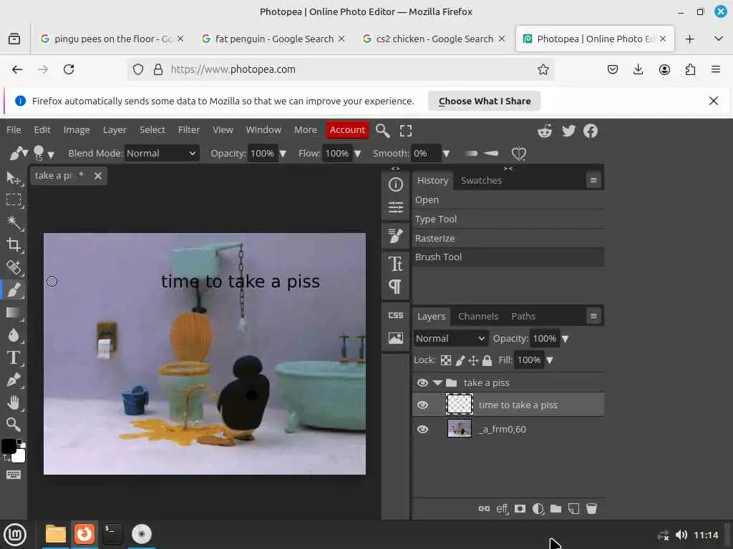733x549 pixels.
Task: Add raster mask icon in Layers panel
Action: (520, 508)
